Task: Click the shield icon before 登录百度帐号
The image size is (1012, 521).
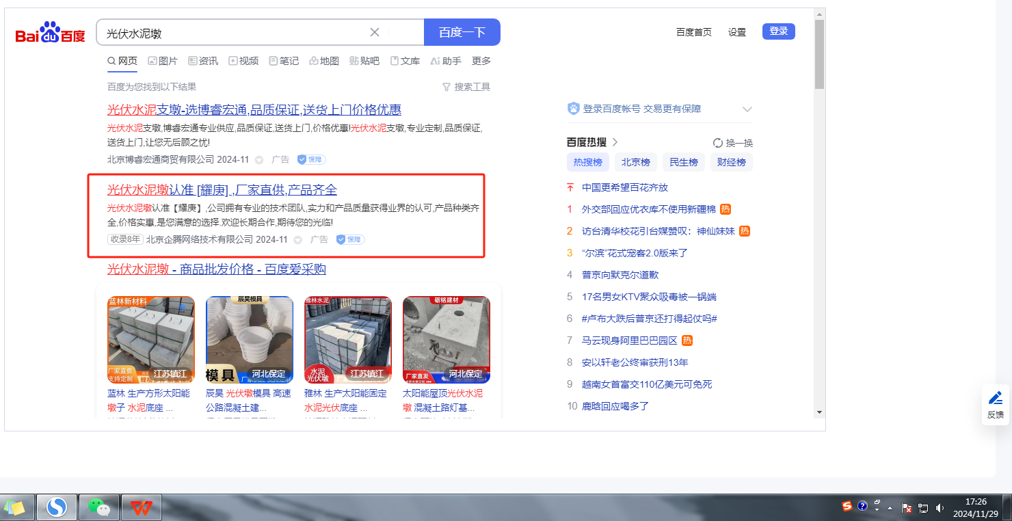Action: pos(574,109)
